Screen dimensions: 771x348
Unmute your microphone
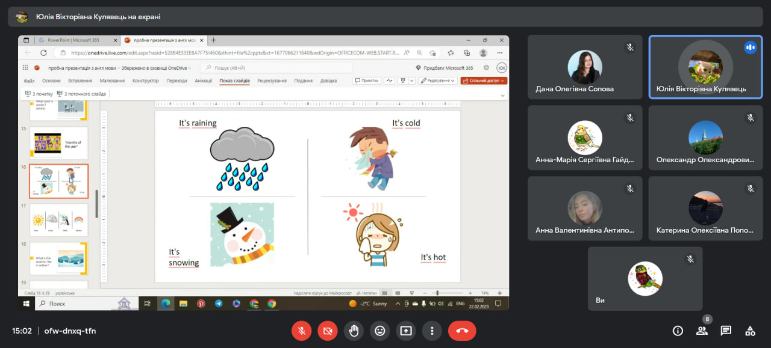tap(301, 331)
